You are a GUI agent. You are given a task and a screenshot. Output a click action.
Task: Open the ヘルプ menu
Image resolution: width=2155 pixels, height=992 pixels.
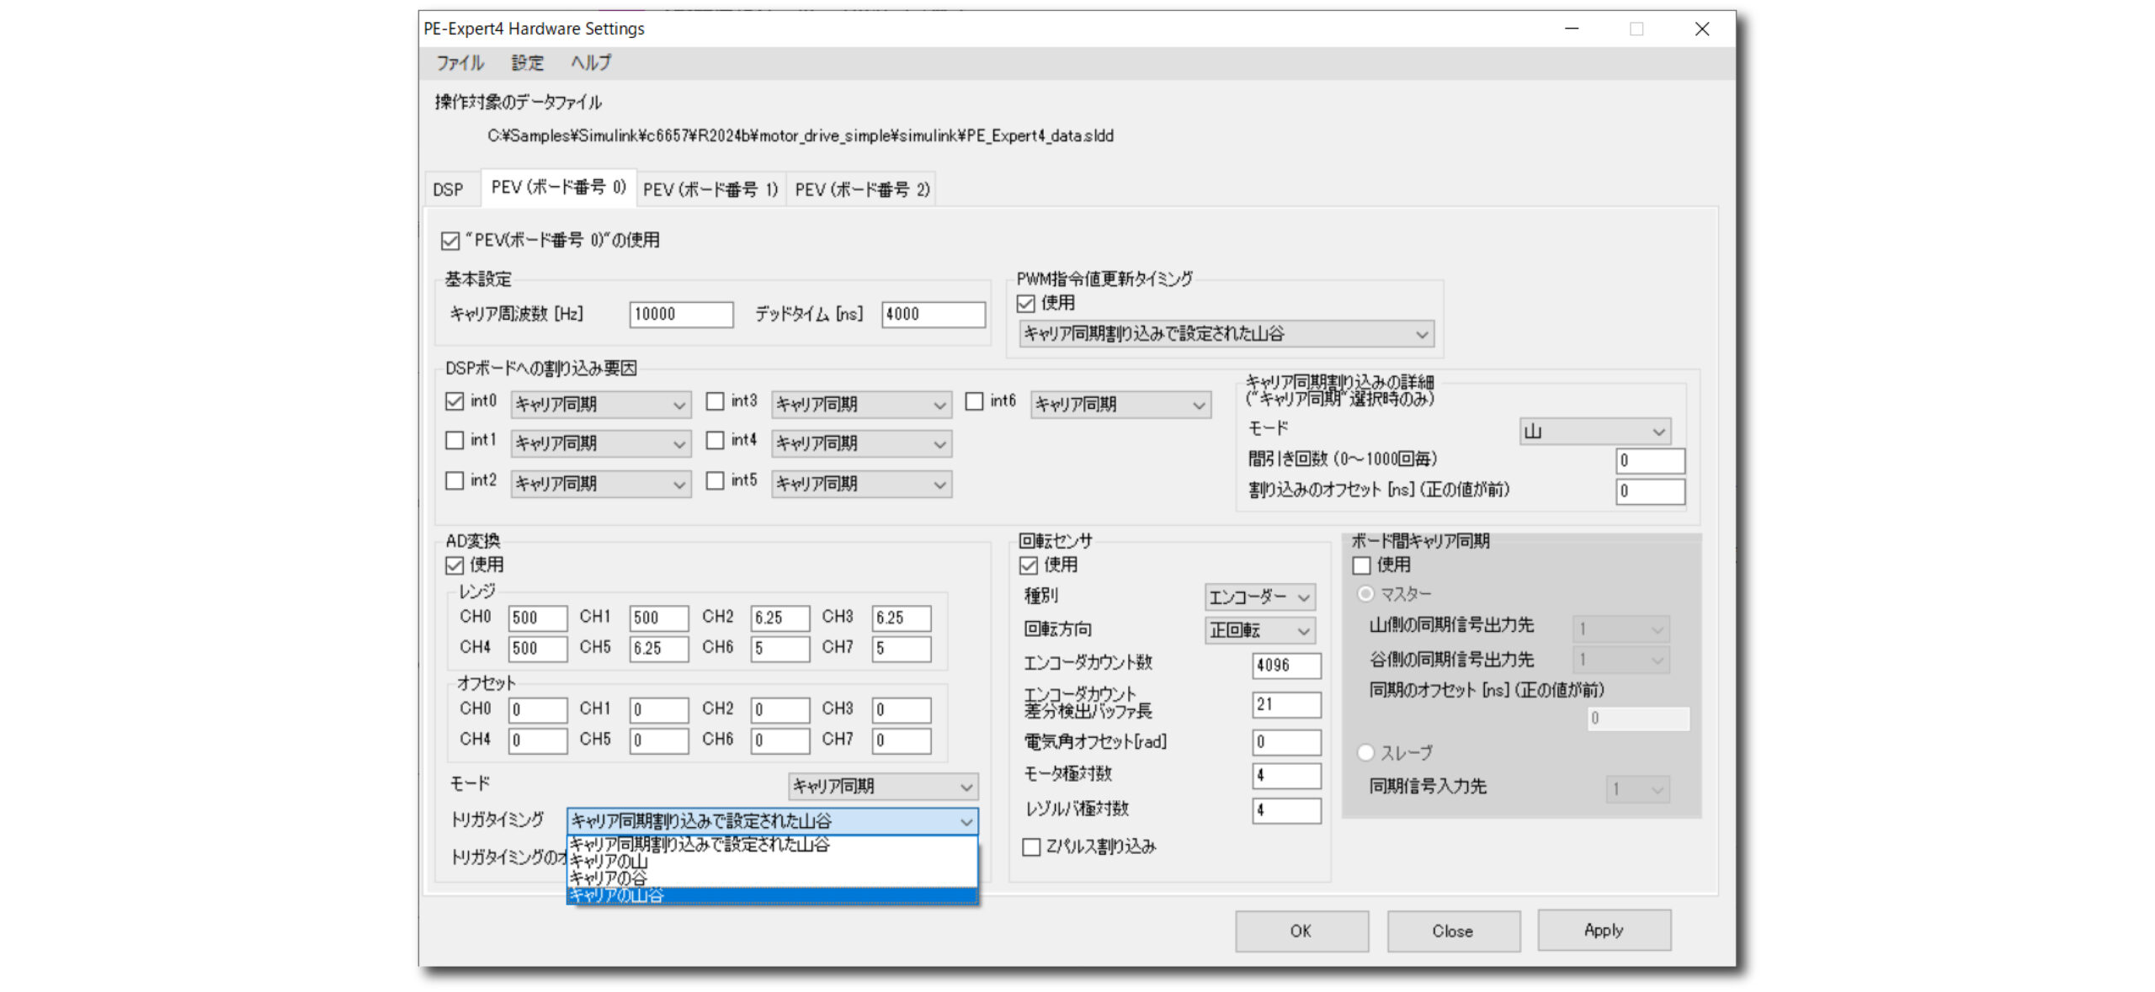click(591, 62)
